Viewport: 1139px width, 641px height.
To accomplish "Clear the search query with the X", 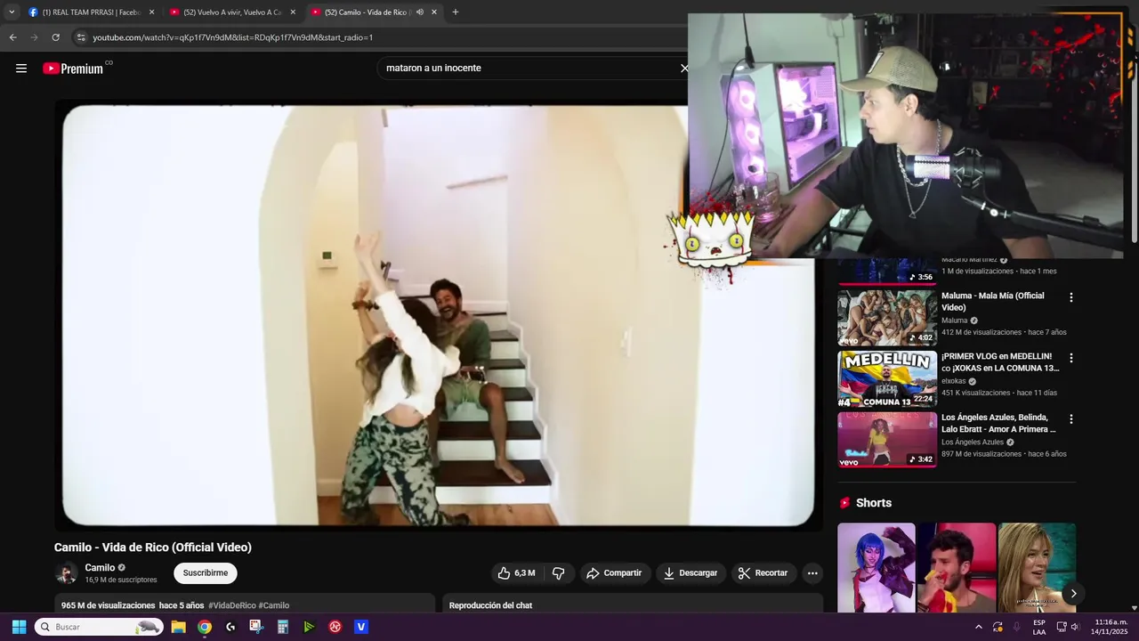I will pyautogui.click(x=684, y=69).
